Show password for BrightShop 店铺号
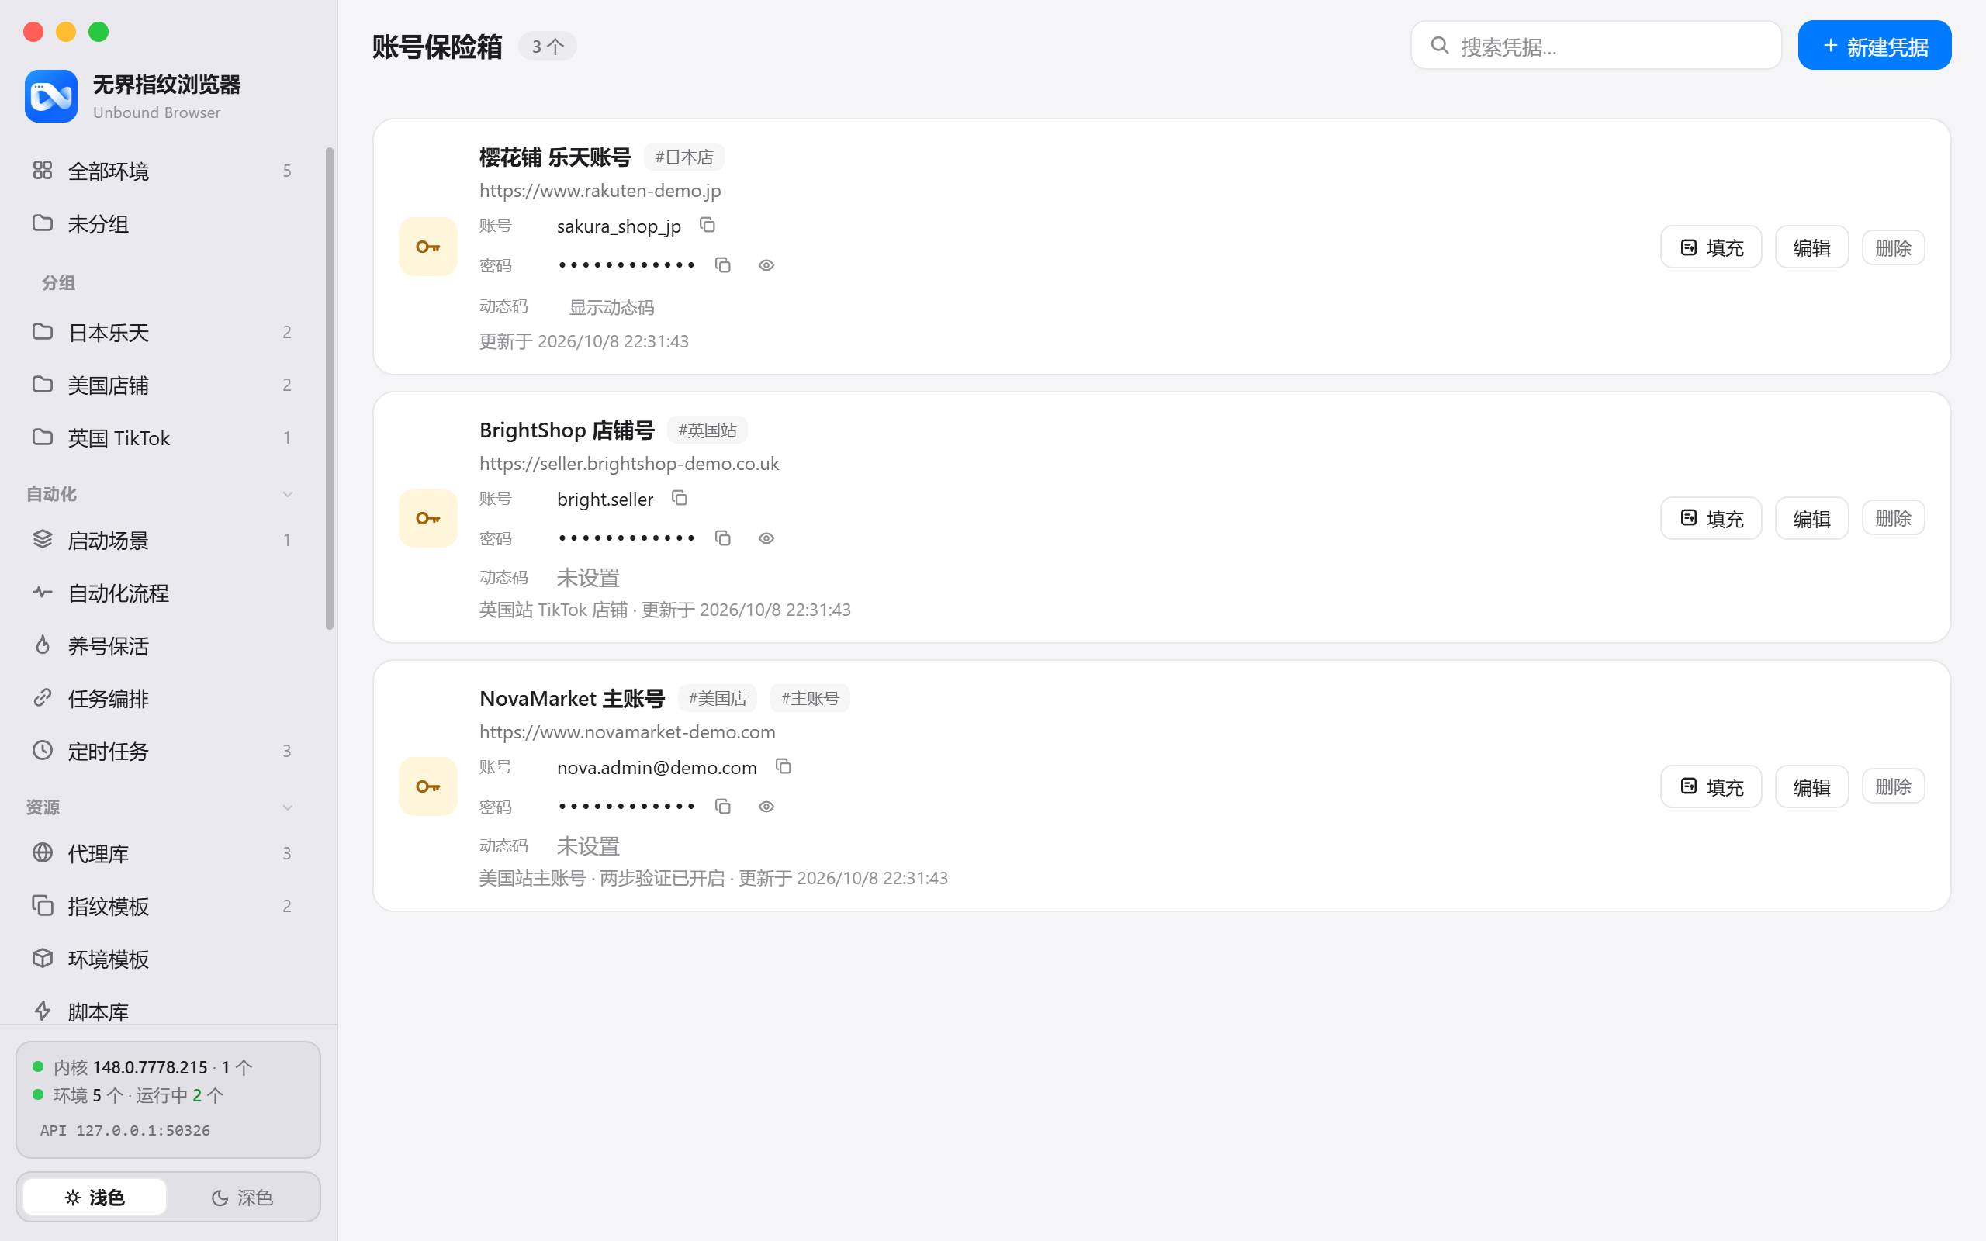Viewport: 1986px width, 1241px height. pyautogui.click(x=766, y=538)
